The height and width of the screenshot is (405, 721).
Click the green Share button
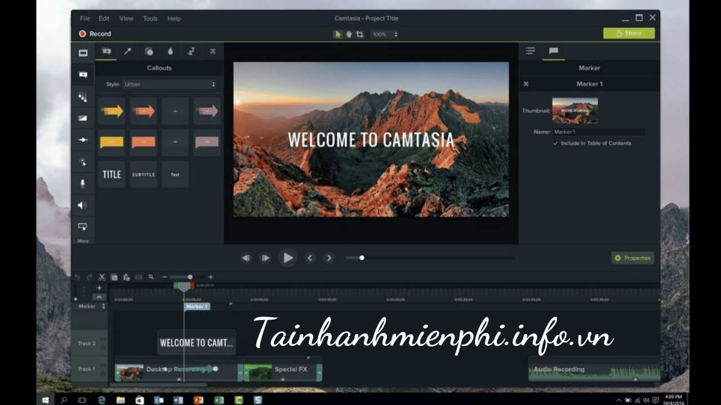[x=629, y=33]
